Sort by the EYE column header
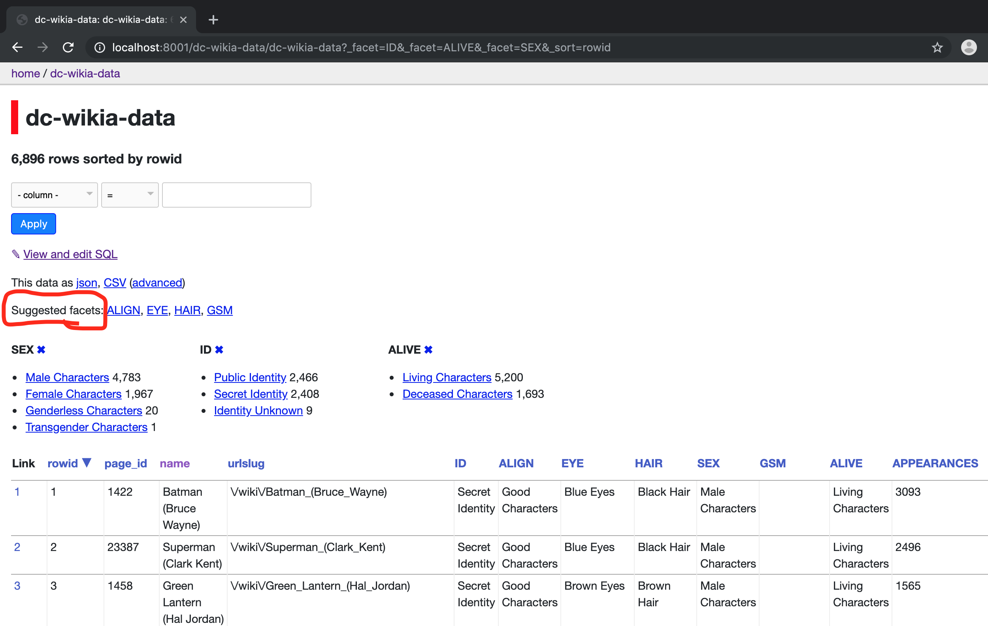 [x=572, y=463]
